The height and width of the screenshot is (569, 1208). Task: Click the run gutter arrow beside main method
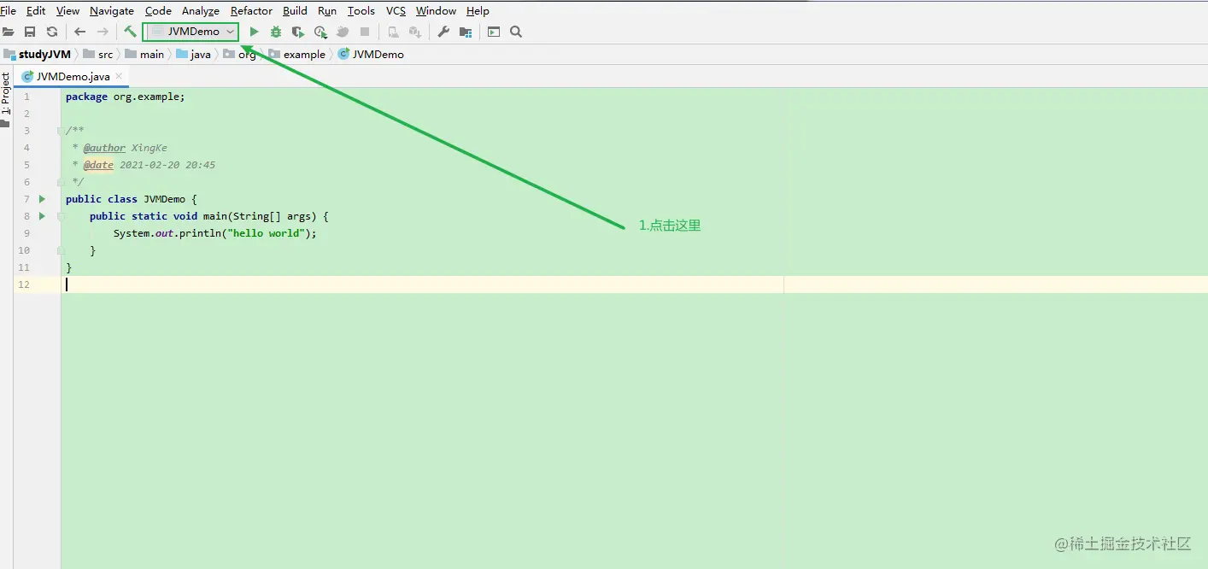(x=42, y=216)
